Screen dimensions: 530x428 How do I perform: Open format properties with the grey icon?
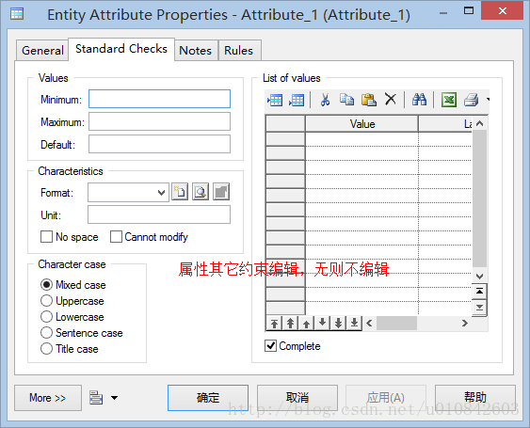(221, 192)
